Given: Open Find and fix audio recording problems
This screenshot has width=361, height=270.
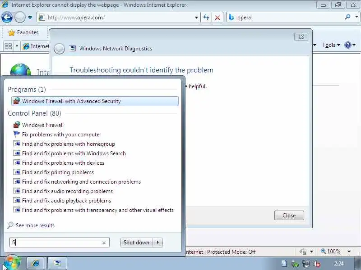Looking at the screenshot, I should (63, 191).
